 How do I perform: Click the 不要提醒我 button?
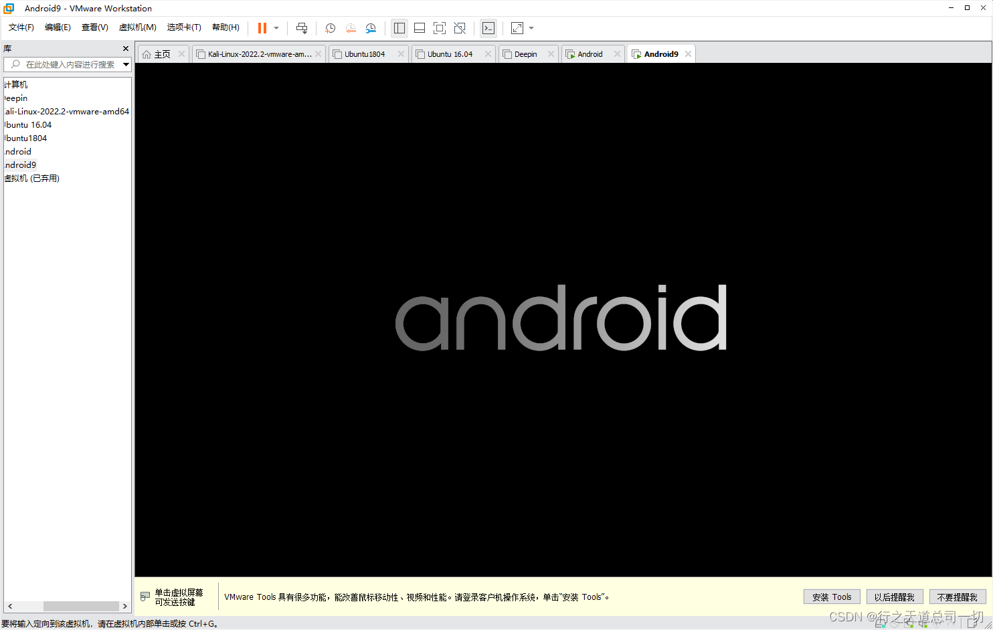coord(958,597)
